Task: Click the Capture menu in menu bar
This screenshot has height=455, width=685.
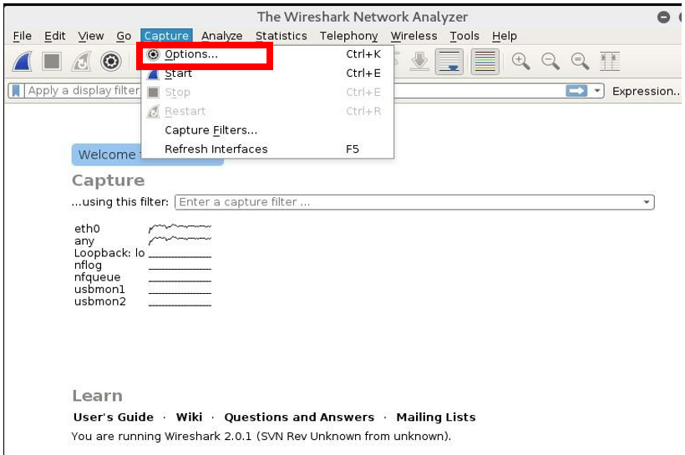Action: [166, 36]
